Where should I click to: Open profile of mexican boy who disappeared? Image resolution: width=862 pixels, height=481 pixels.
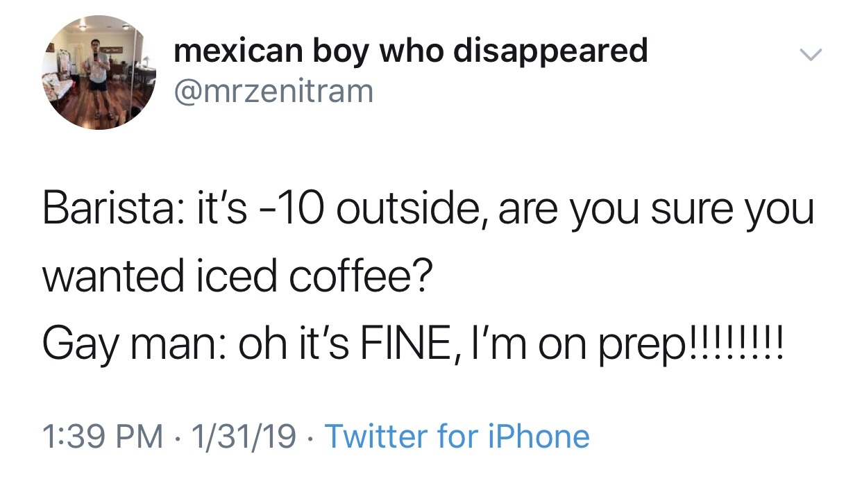pos(411,51)
